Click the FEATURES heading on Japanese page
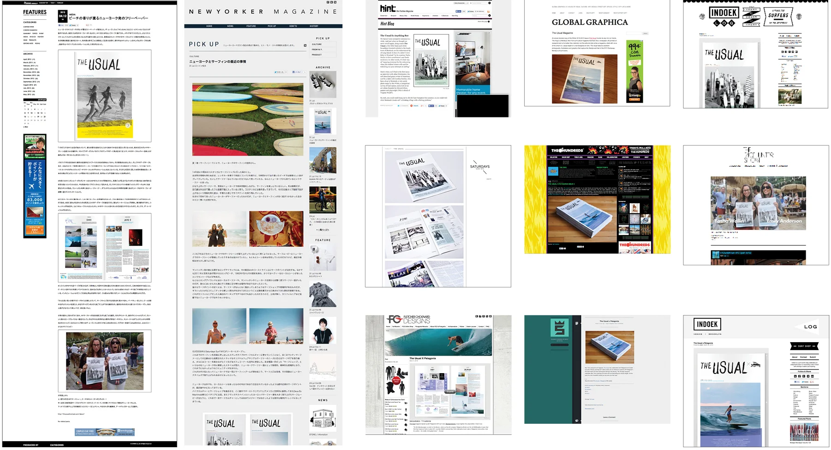Image resolution: width=831 pixels, height=450 pixels. (35, 12)
